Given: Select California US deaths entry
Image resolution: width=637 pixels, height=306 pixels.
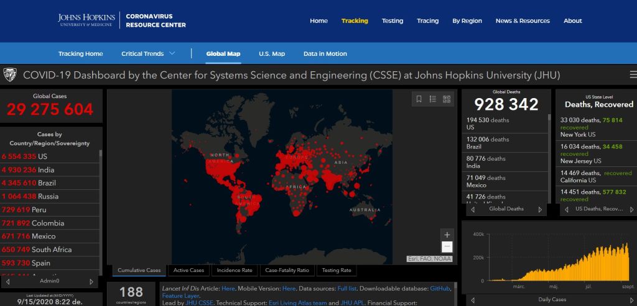Looking at the screenshot, I should pos(596,176).
